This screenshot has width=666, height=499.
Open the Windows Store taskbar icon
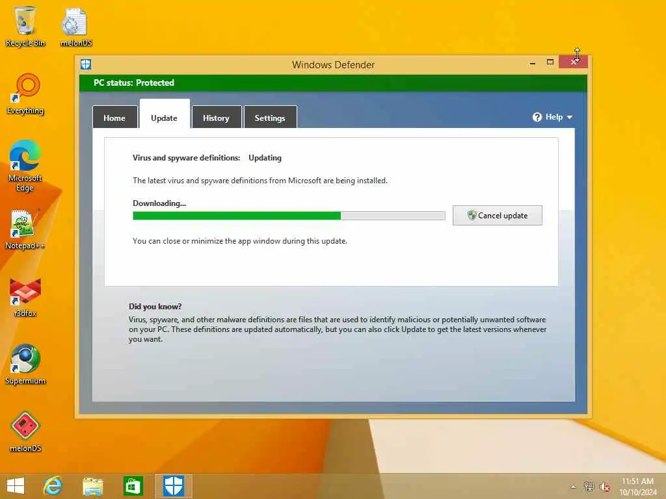(133, 485)
